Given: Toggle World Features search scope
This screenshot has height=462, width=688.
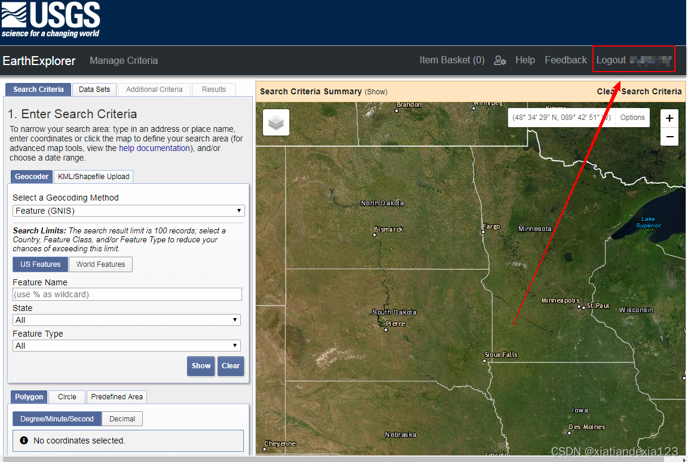Looking at the screenshot, I should pyautogui.click(x=100, y=264).
